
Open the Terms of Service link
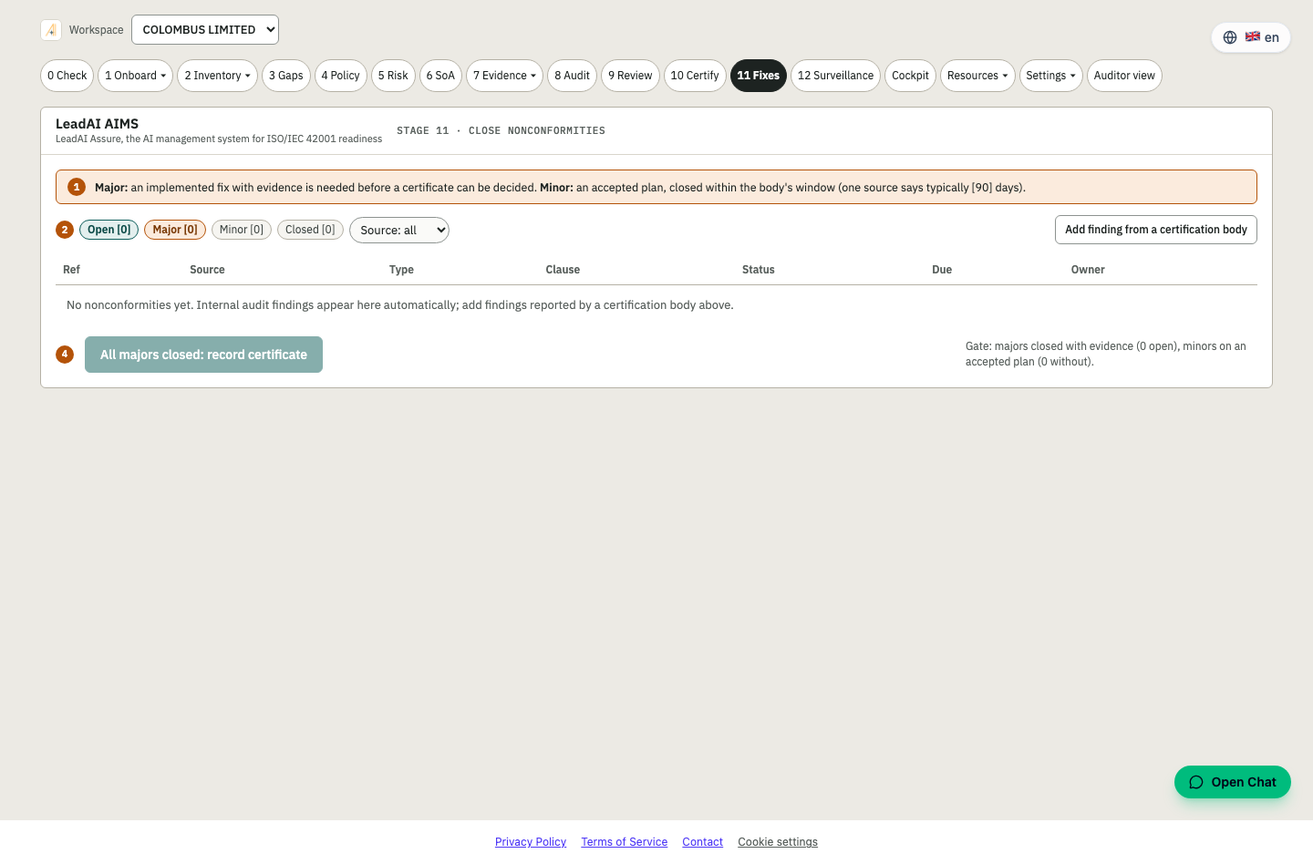pyautogui.click(x=625, y=842)
